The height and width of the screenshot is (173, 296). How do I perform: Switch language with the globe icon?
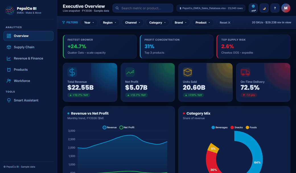pyautogui.click(x=253, y=8)
